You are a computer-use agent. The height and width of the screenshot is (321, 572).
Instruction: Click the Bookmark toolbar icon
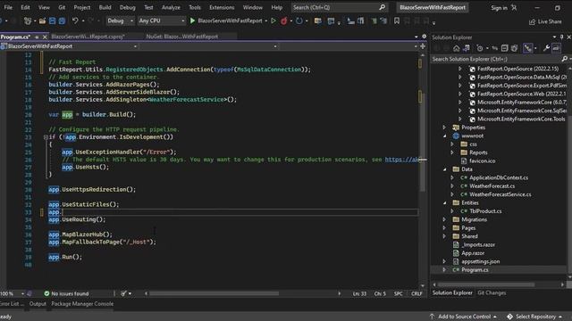point(397,21)
